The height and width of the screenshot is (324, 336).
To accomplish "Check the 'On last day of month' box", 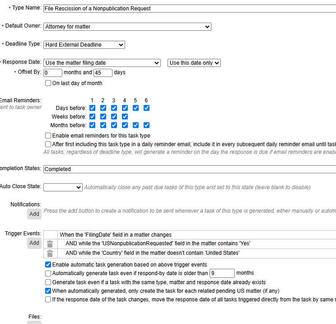I will [48, 83].
